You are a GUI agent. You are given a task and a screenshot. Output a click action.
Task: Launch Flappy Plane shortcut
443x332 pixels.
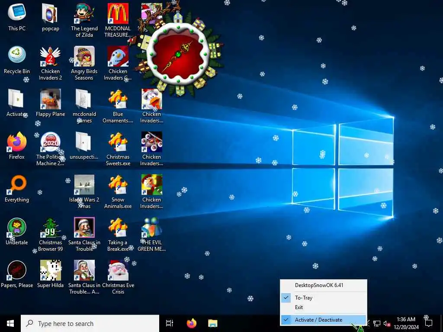coord(50,103)
